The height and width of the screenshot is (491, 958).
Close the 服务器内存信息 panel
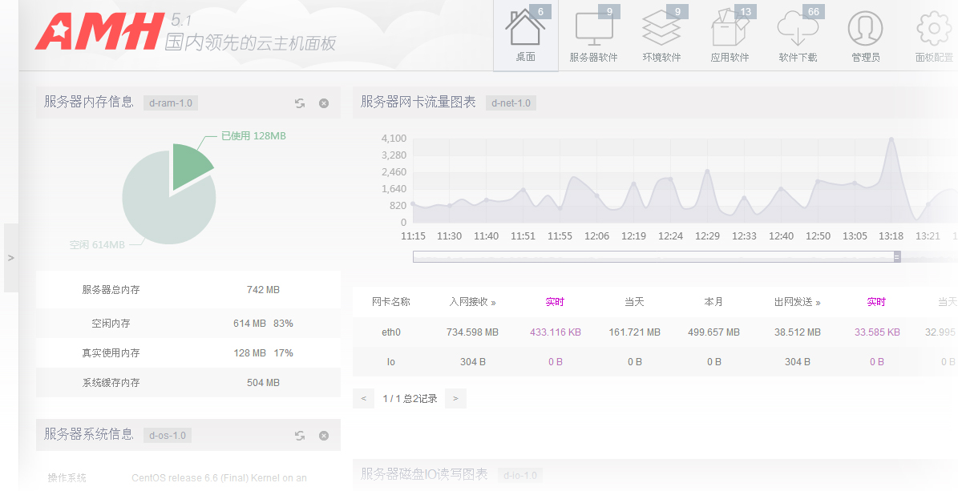(324, 103)
